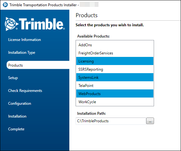Go to License Information step
The width and height of the screenshot is (181, 151).
tap(24, 40)
